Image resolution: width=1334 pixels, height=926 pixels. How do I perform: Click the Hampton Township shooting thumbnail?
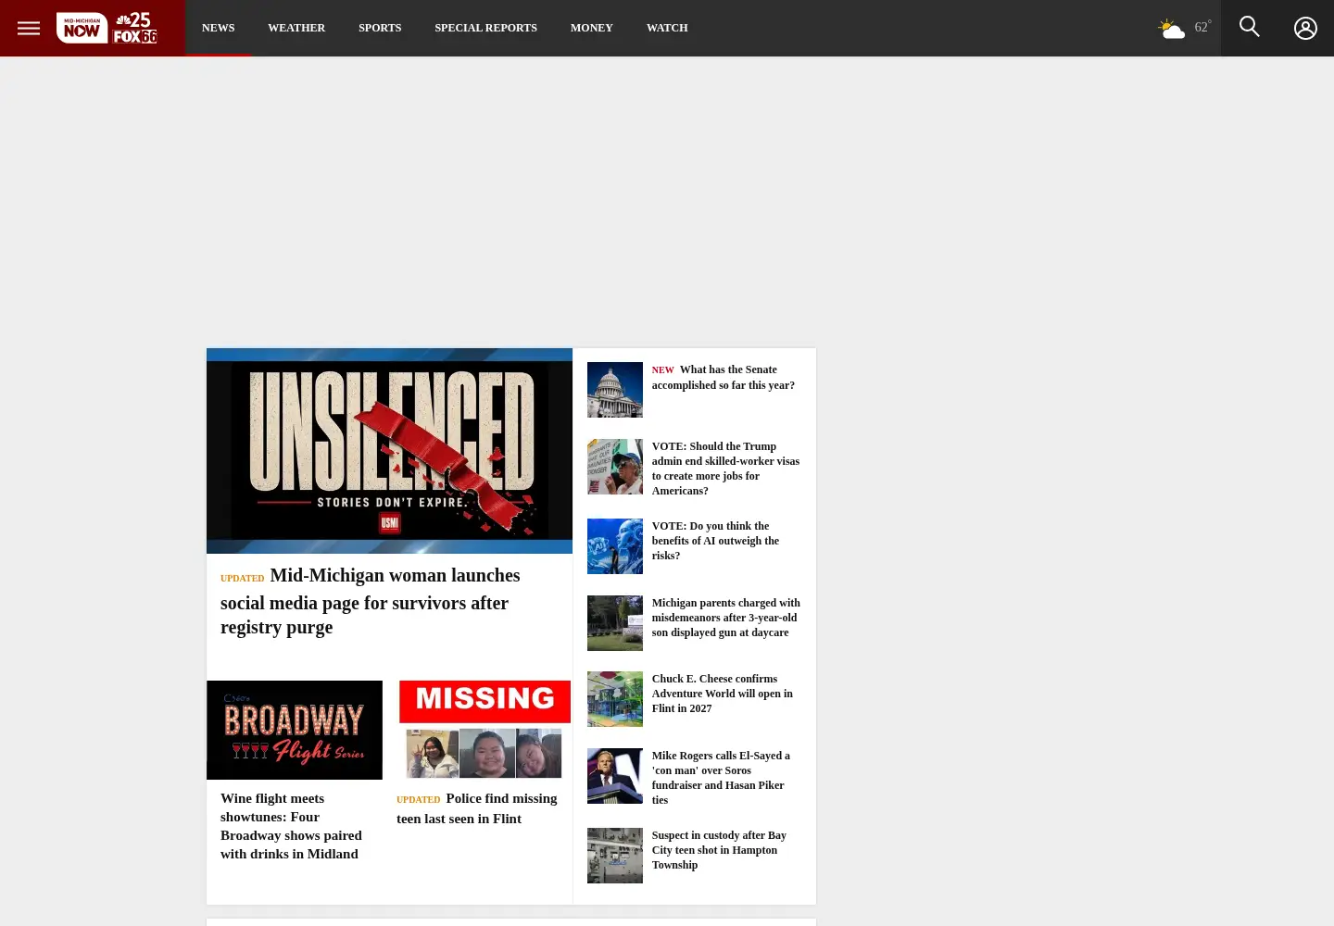615,856
